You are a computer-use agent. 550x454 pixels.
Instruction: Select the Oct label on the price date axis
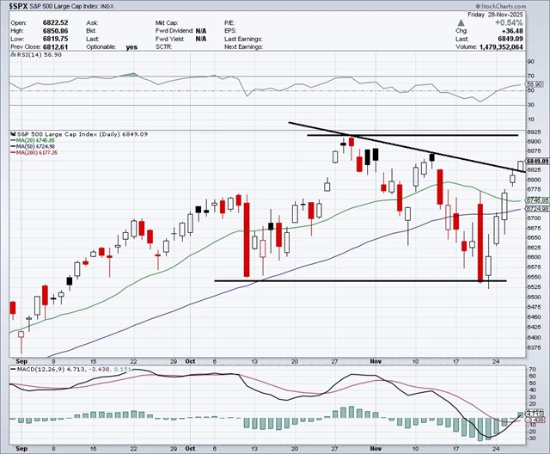click(x=190, y=361)
